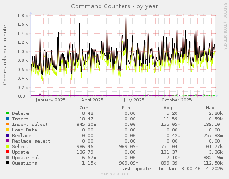The height and width of the screenshot is (179, 229).
Task: Click the 'Commands per minute' axis label
Action: (5, 55)
